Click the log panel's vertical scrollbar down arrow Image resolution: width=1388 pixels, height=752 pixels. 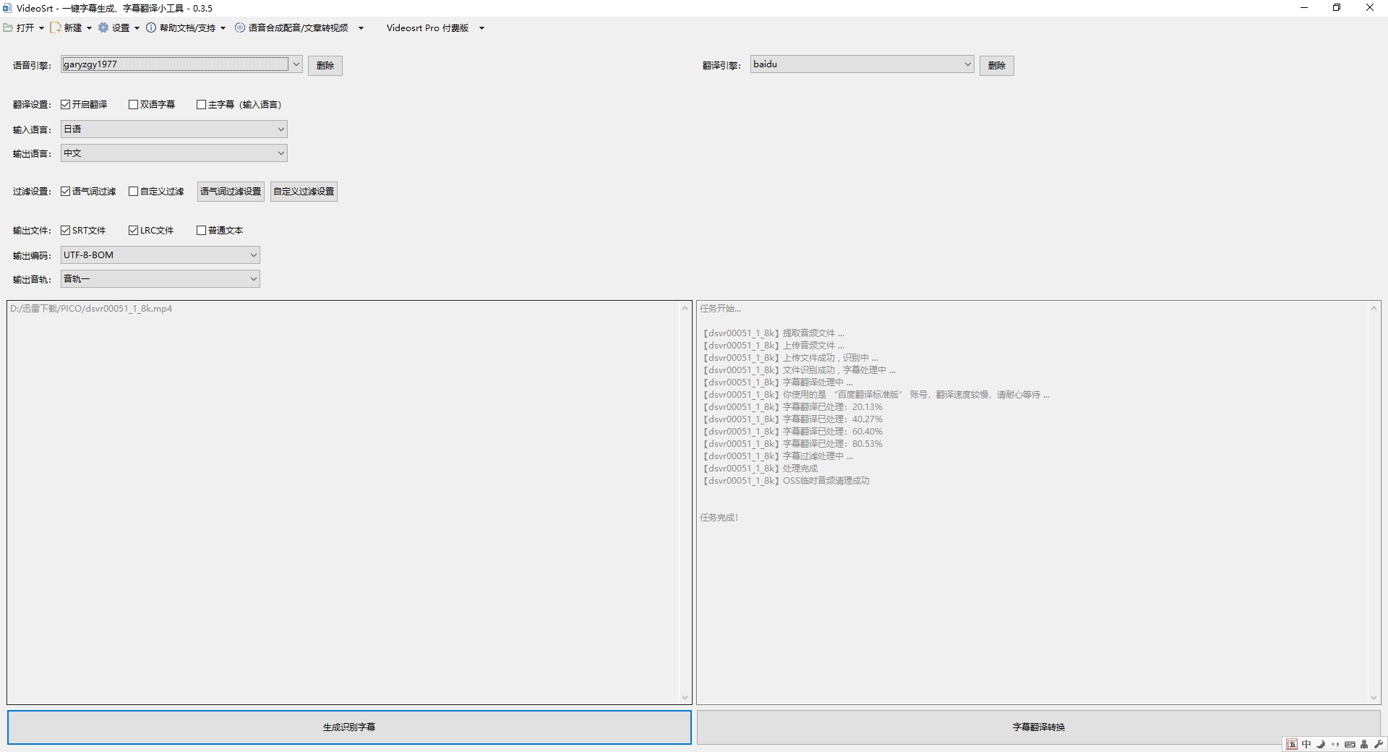click(1374, 698)
